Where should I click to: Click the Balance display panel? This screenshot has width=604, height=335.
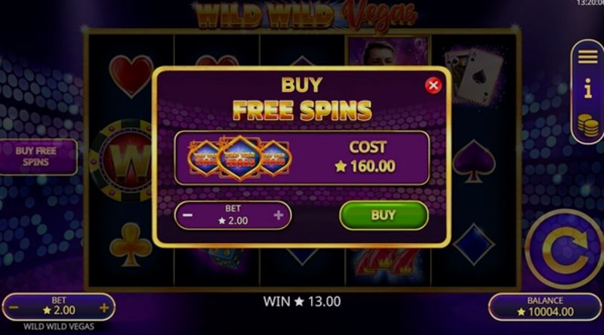tap(545, 306)
